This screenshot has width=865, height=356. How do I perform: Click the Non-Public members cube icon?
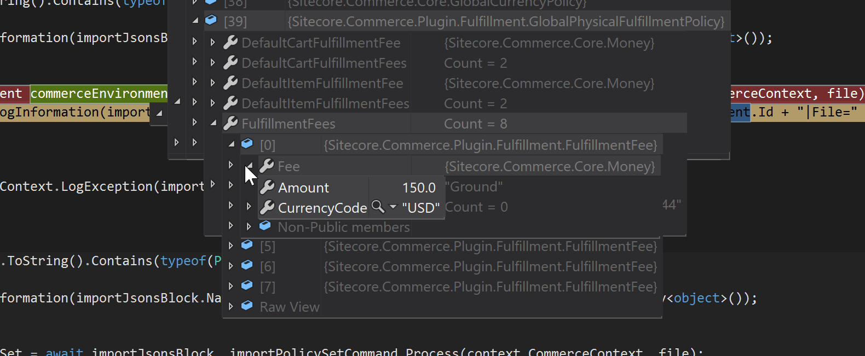pyautogui.click(x=265, y=225)
